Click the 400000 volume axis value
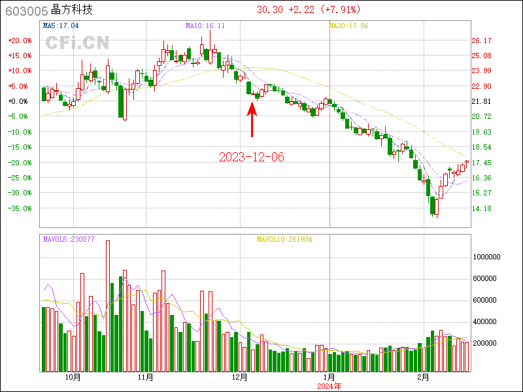The image size is (523, 392). [x=484, y=321]
